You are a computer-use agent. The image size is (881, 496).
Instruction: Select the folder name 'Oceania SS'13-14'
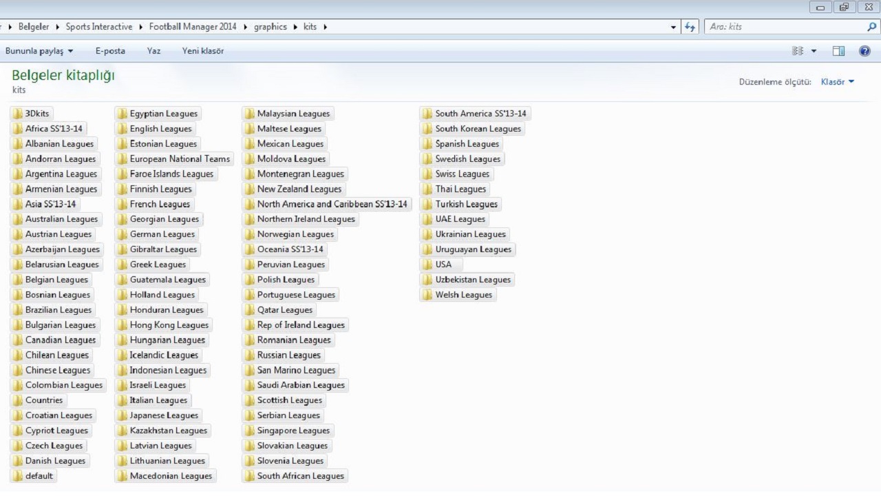tap(290, 249)
